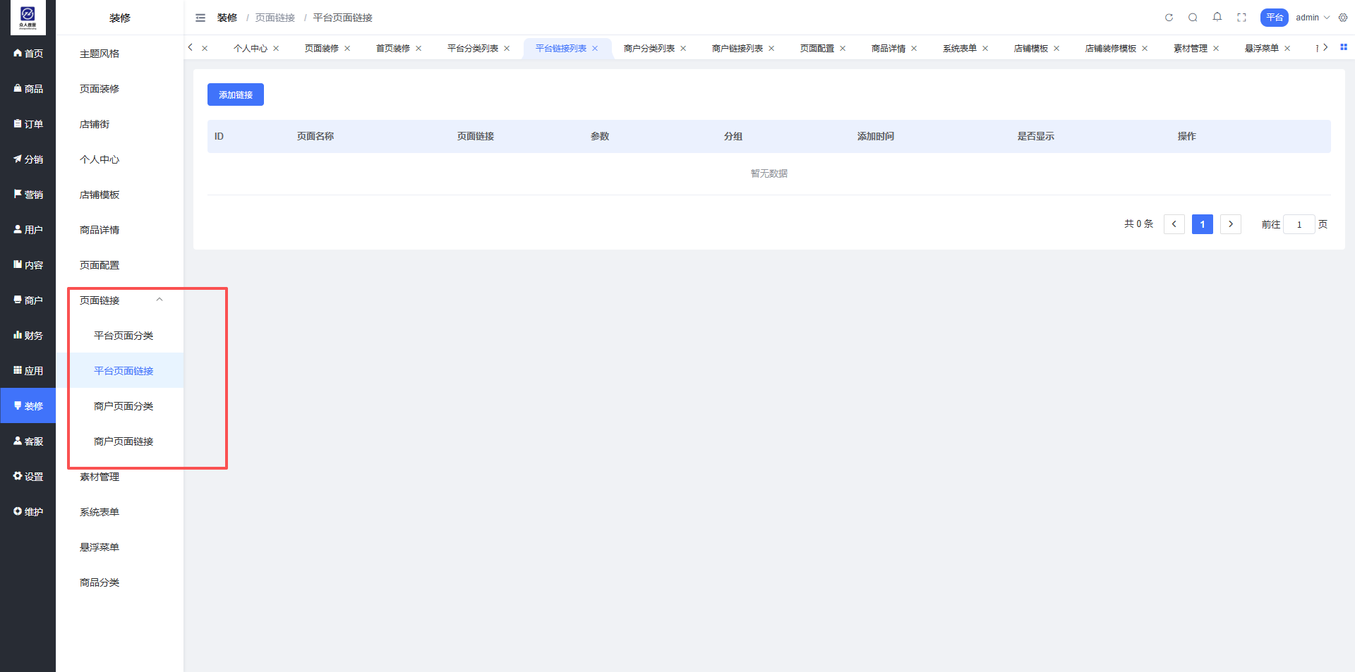Open 商户页面链接 from the submenu
The width and height of the screenshot is (1355, 672).
124,441
